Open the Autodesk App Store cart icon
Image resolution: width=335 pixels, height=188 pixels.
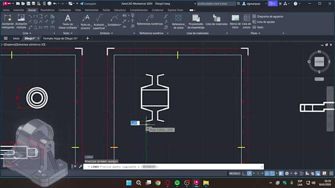280,3
